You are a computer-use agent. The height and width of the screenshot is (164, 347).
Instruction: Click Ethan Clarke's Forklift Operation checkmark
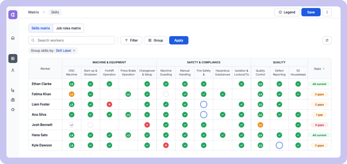coord(109,84)
